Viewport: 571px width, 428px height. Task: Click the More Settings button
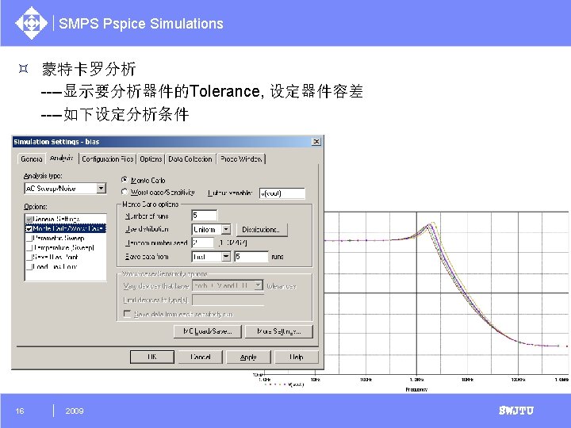279,331
